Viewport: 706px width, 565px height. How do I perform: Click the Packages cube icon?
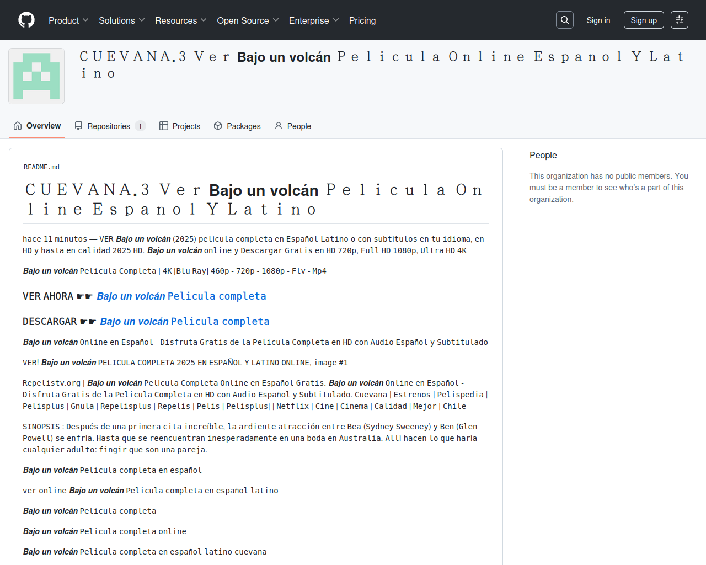coord(218,126)
